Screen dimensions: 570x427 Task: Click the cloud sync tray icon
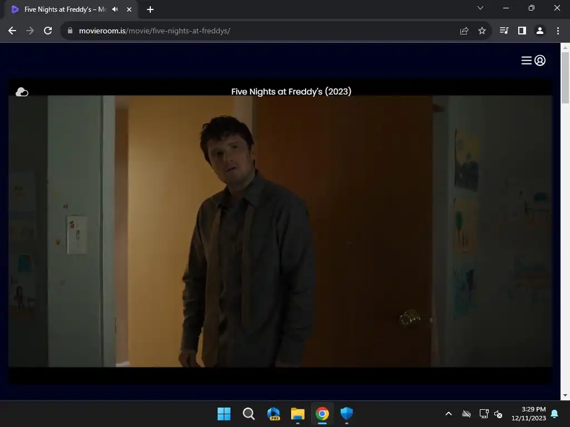pos(466,414)
